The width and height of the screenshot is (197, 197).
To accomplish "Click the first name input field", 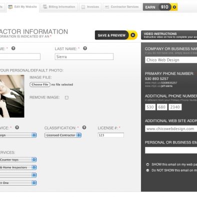I will click(x=20, y=56).
